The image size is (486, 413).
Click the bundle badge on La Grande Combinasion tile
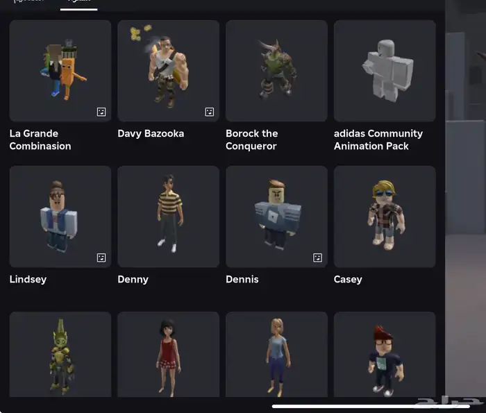pyautogui.click(x=101, y=112)
